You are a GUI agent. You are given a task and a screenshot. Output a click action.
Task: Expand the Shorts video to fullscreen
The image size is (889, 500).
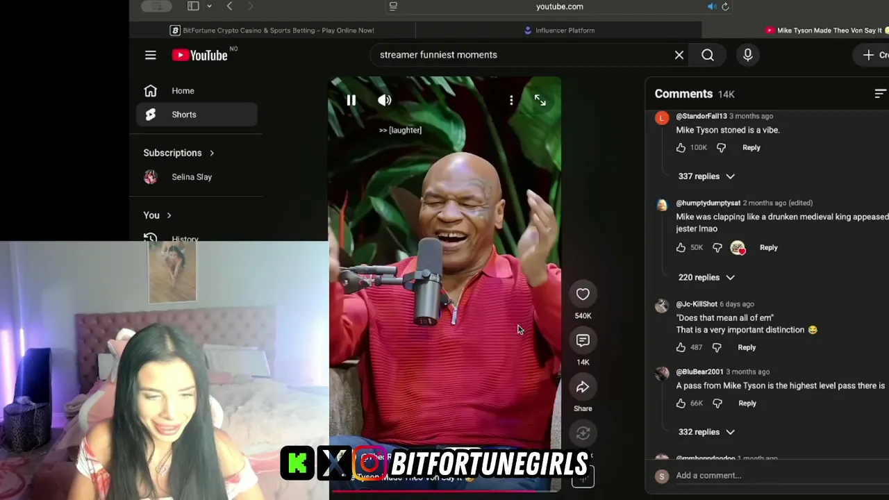540,101
